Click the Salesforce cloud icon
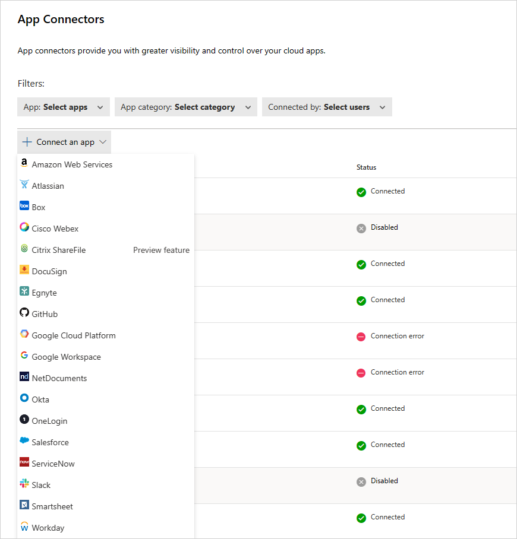The height and width of the screenshot is (539, 517). click(24, 442)
